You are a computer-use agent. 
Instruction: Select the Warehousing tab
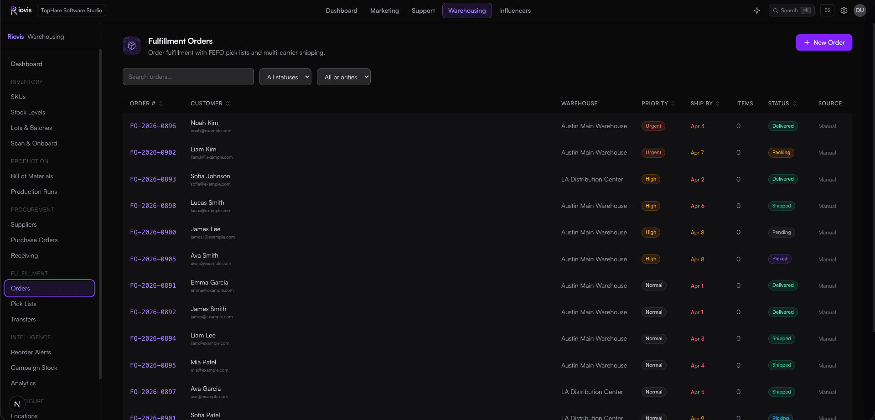pyautogui.click(x=467, y=10)
